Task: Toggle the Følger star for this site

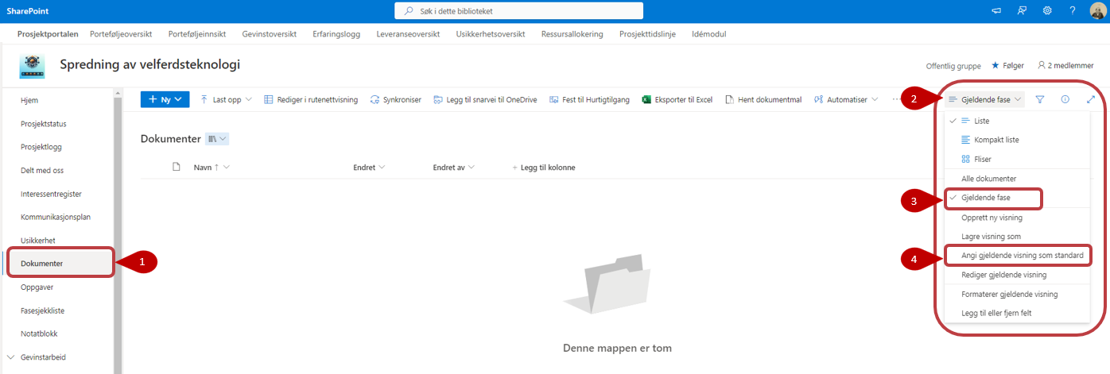Action: 1007,65
